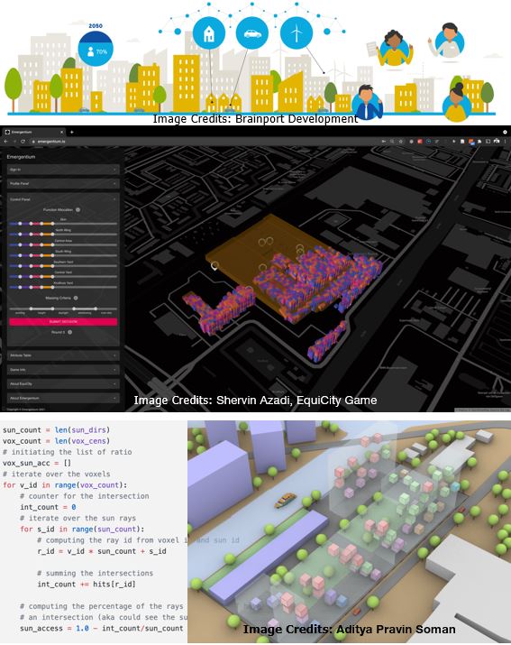This screenshot has width=511, height=645.
Task: Reload the Emergentium page
Action: coord(23,142)
